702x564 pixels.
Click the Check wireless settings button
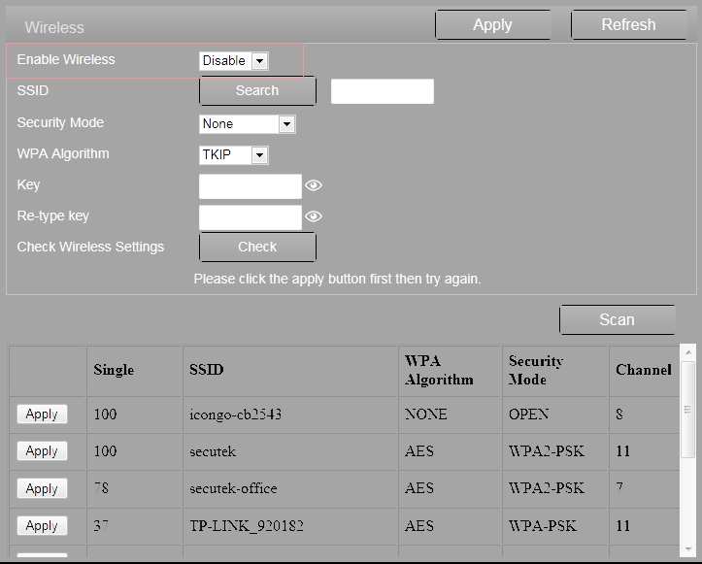257,248
